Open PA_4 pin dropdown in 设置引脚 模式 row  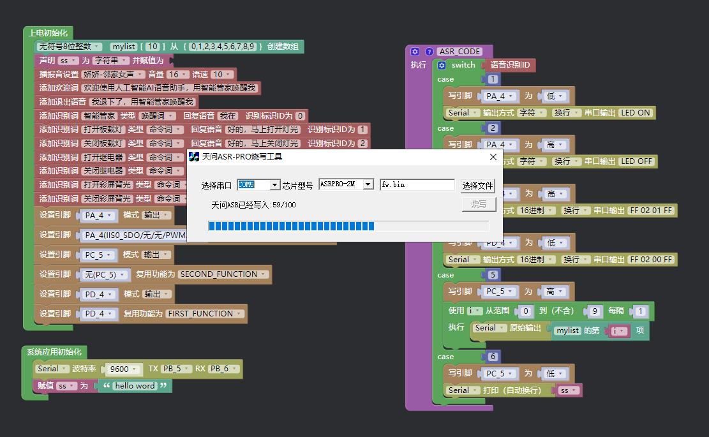98,216
